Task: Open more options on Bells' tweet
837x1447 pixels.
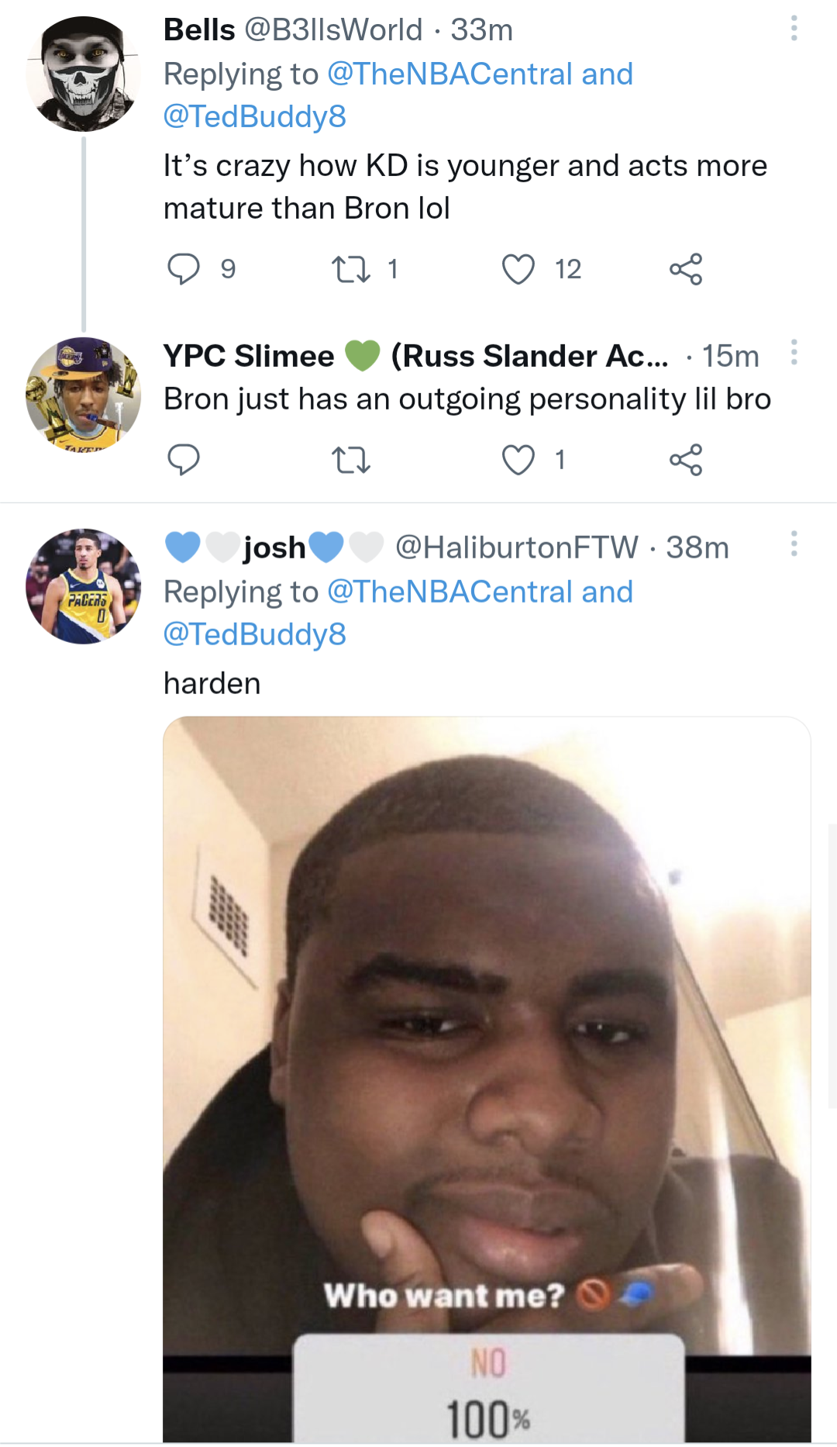Action: [794, 29]
